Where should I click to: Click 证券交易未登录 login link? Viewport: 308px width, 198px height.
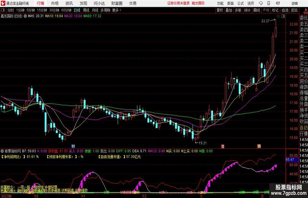(178, 3)
